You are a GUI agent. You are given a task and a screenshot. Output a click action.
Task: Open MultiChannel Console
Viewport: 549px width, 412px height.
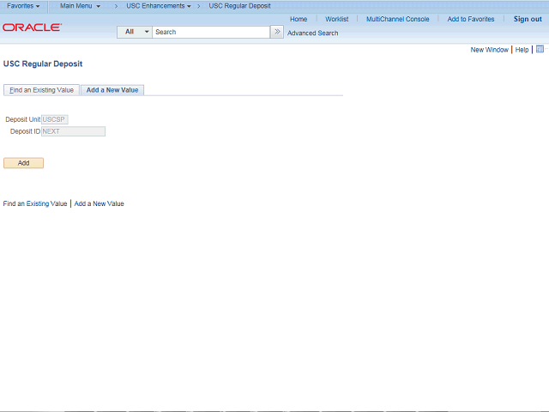tap(398, 19)
